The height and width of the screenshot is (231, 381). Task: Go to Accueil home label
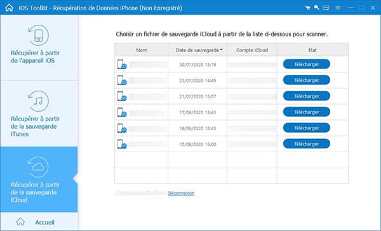[44, 222]
